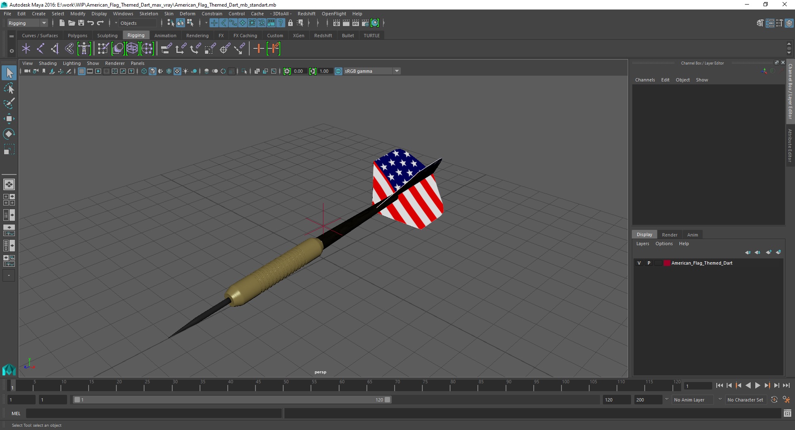
Task: Open the Layers menu in layer editor
Action: [643, 244]
